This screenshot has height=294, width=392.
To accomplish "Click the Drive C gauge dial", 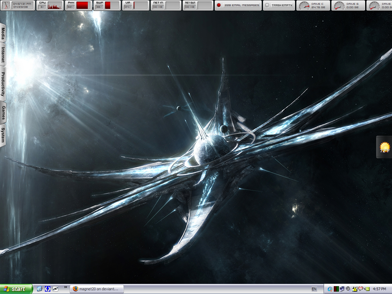I will point(304,5).
